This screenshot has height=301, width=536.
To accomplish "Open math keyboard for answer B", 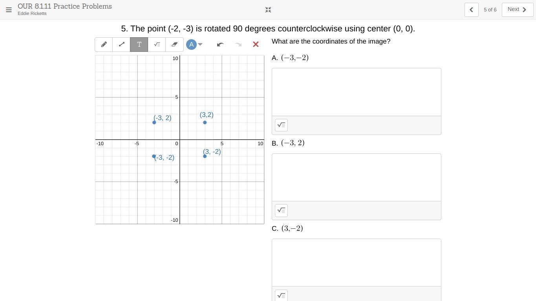I will coord(281,210).
